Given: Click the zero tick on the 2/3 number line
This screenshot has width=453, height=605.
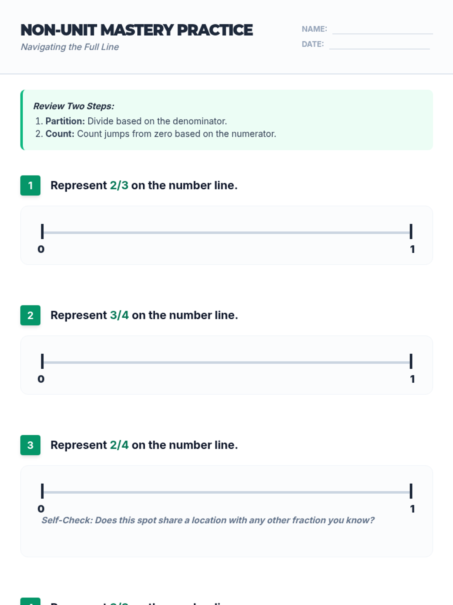Looking at the screenshot, I should point(42,231).
